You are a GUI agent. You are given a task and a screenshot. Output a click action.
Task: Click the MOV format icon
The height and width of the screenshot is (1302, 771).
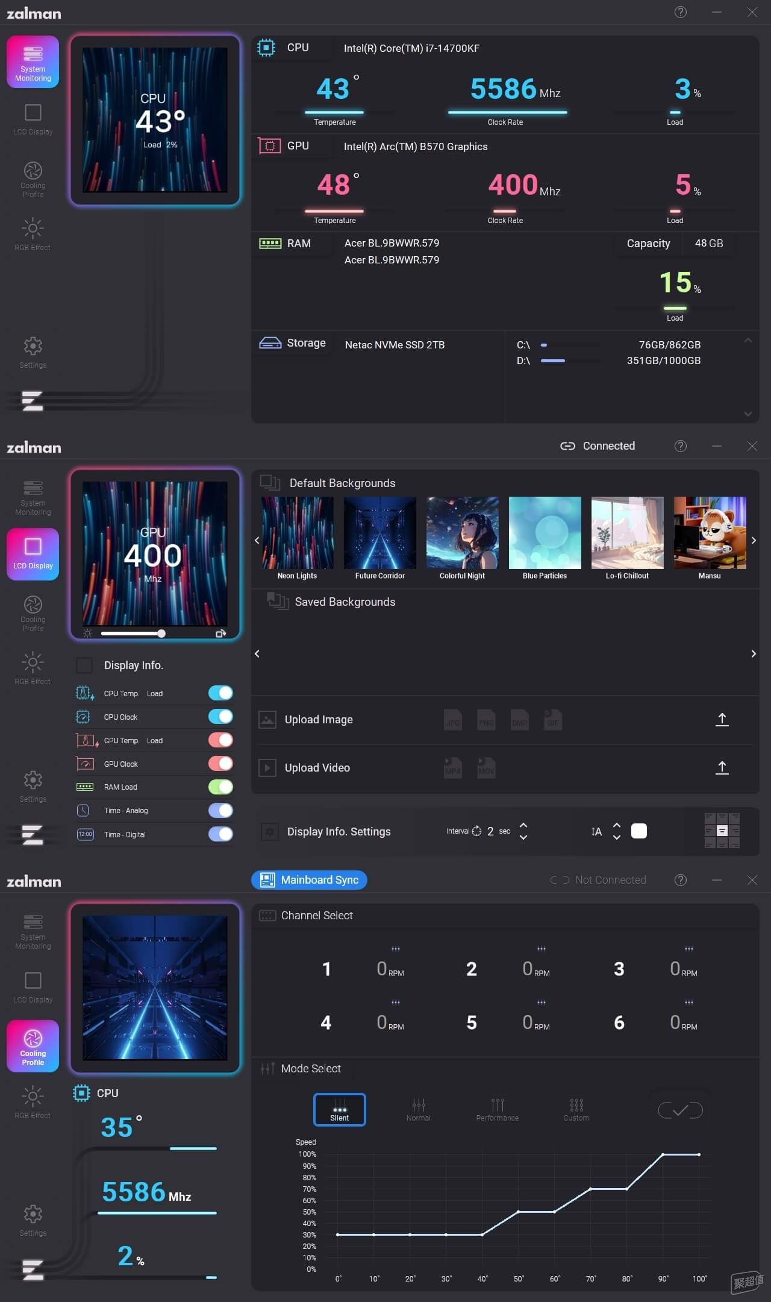(486, 768)
